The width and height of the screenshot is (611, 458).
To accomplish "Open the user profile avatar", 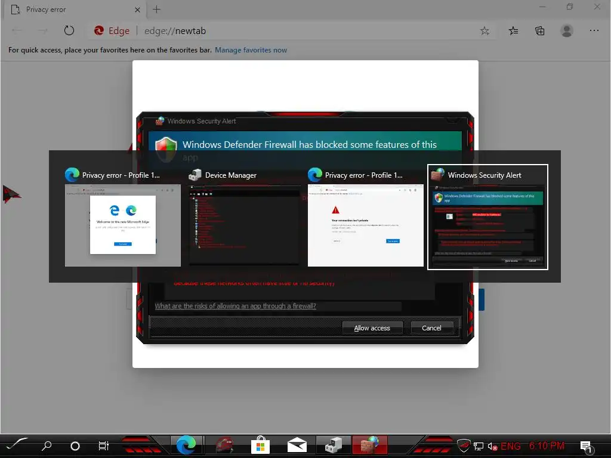I will tap(567, 31).
